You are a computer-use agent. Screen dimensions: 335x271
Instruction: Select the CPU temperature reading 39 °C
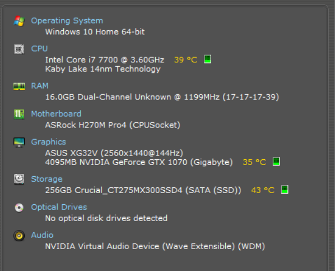[x=185, y=59]
